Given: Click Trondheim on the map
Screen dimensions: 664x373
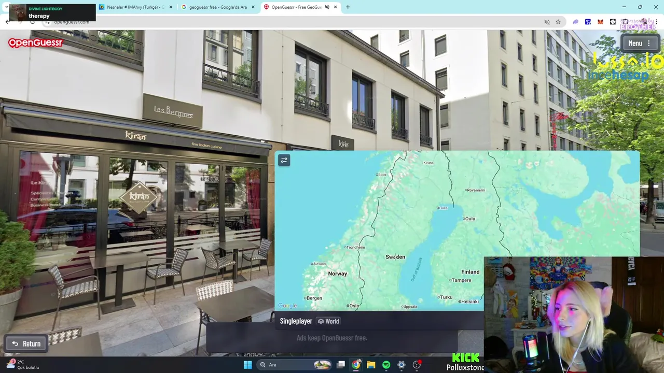Looking at the screenshot, I should pos(355,247).
